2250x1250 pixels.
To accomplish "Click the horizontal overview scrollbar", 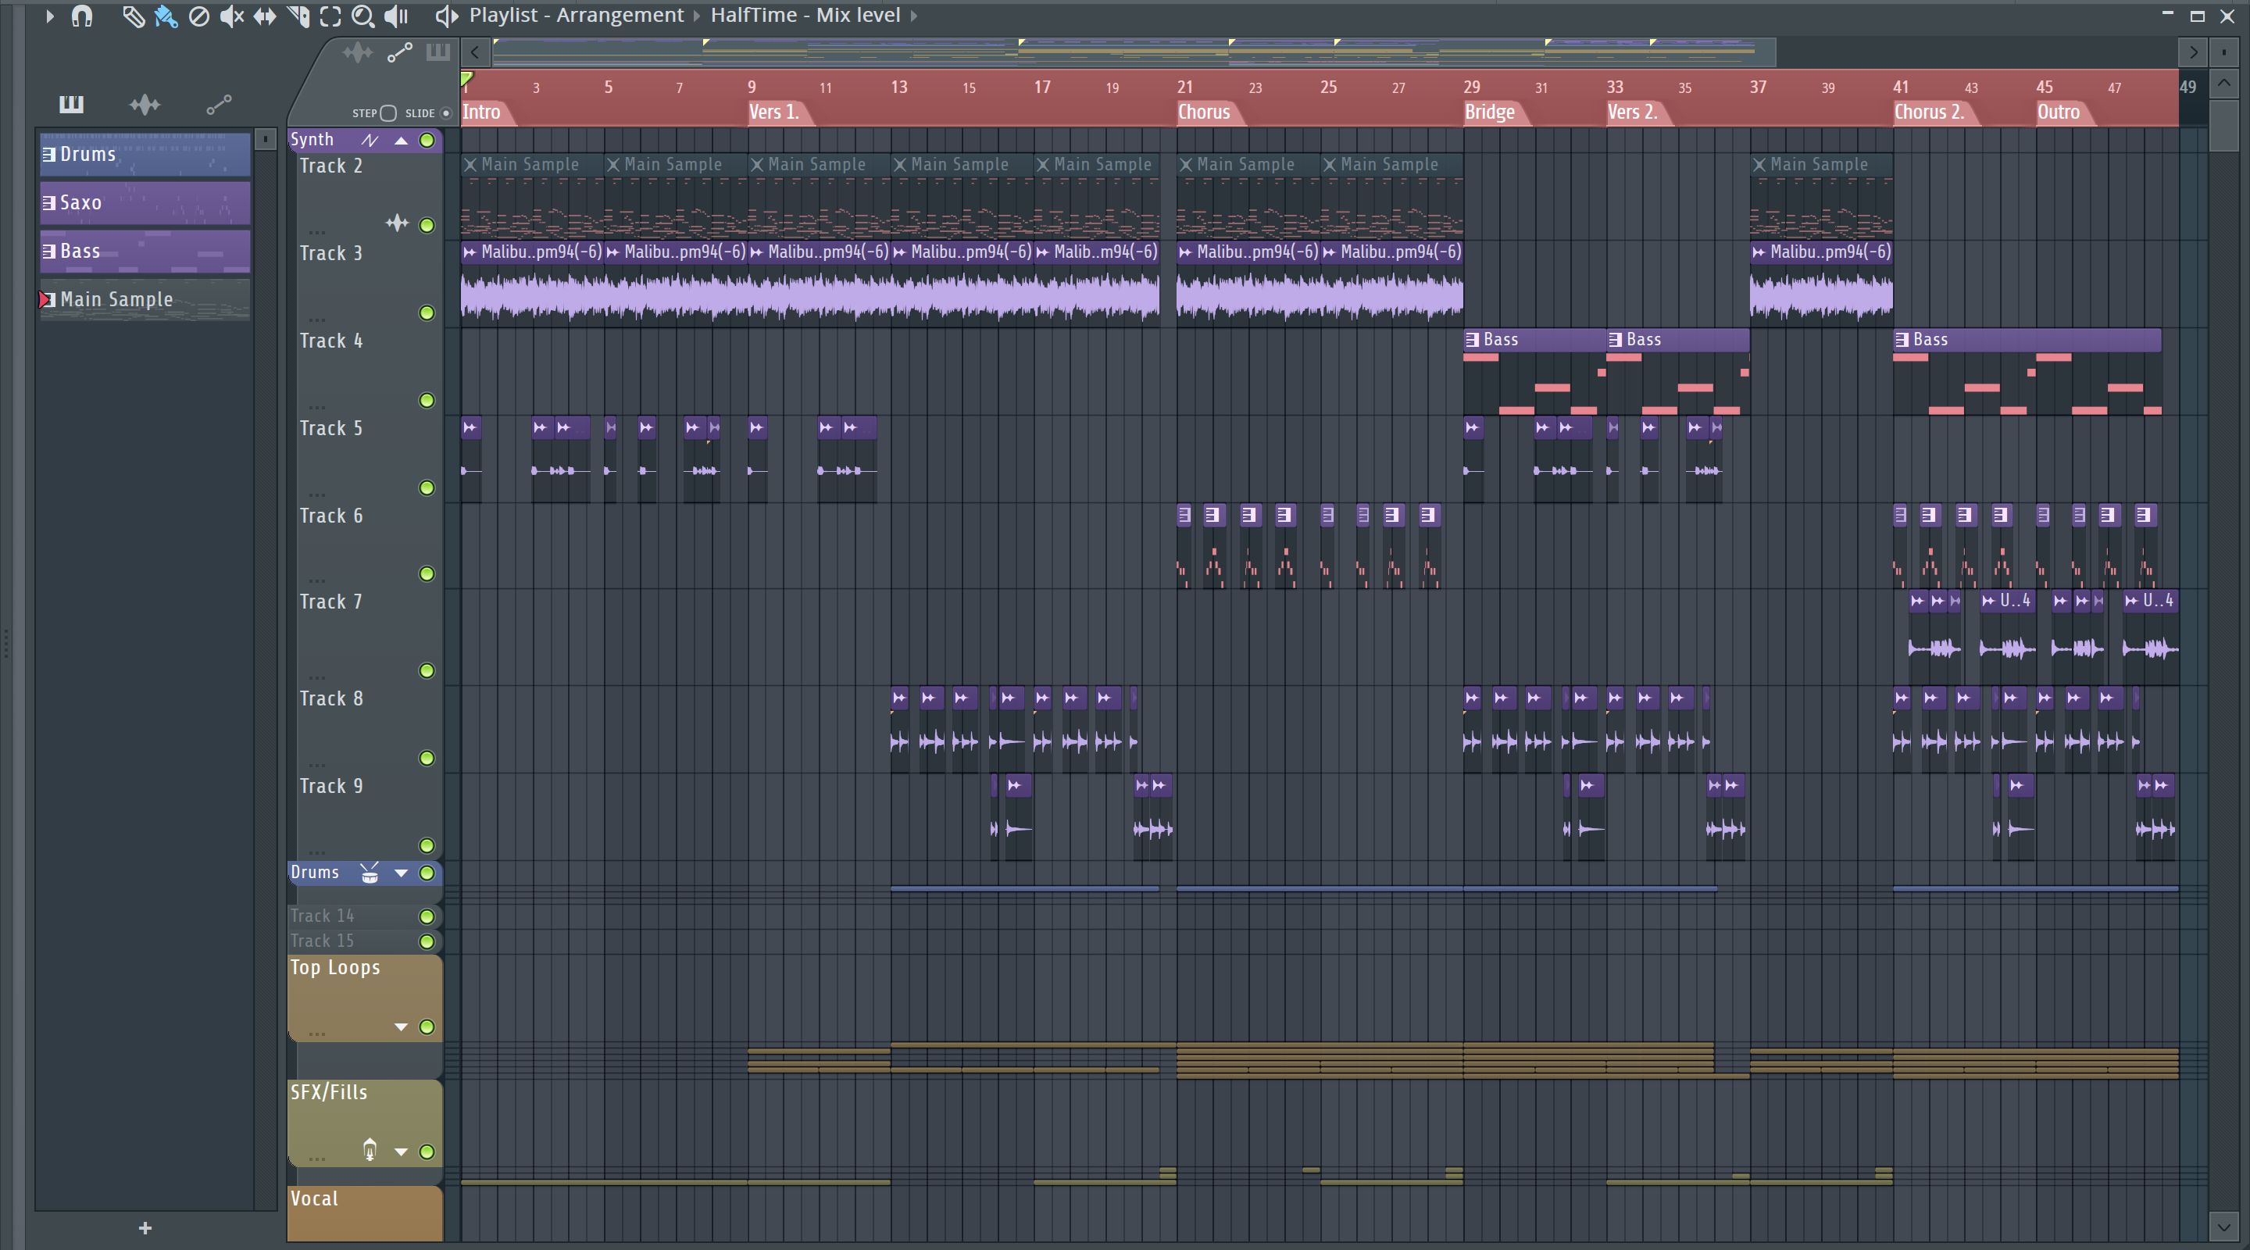I will (x=1134, y=52).
